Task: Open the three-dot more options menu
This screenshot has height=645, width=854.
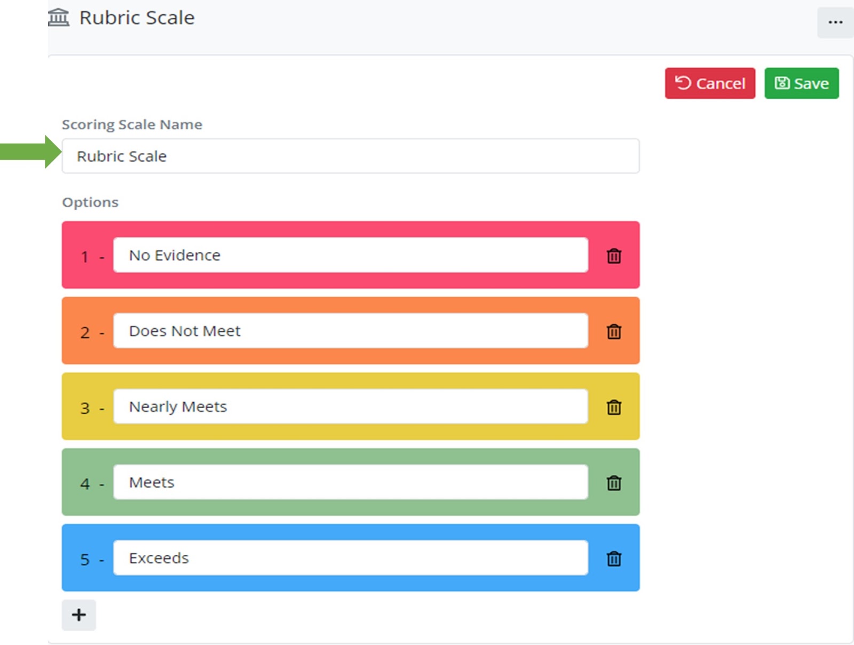Action: tap(835, 22)
